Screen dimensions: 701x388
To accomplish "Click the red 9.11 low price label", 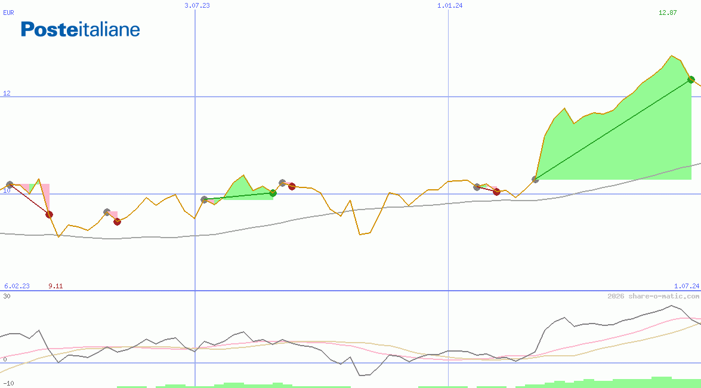I will coord(55,286).
